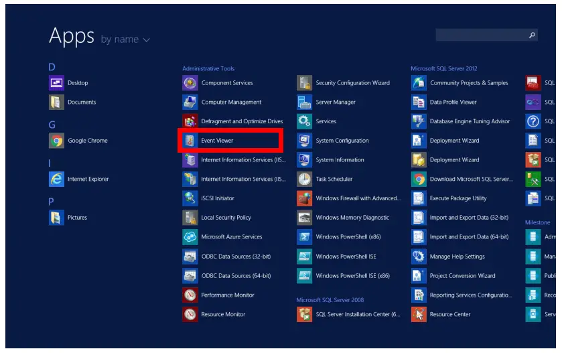This screenshot has height=353, width=562.
Task: Open System Configuration icon
Action: pos(304,141)
